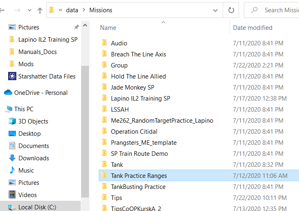
Task: Click the back navigation arrow
Action: (2, 10)
